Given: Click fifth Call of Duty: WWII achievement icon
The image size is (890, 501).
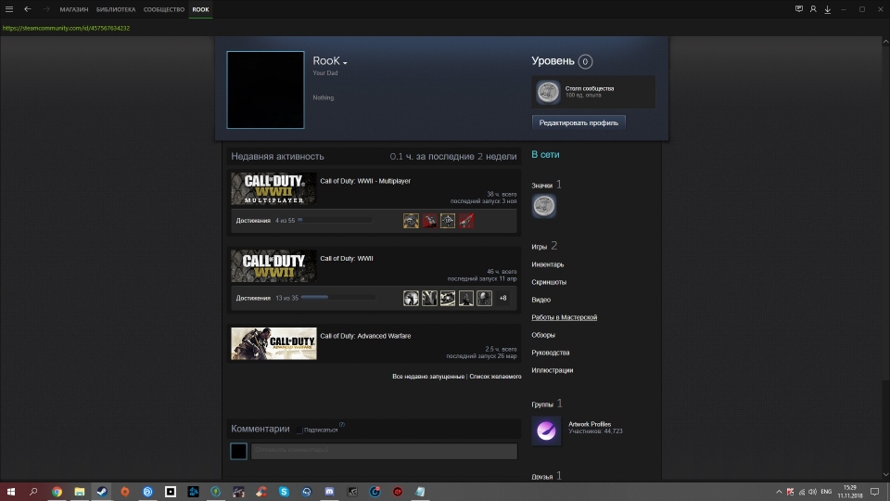Looking at the screenshot, I should 484,298.
